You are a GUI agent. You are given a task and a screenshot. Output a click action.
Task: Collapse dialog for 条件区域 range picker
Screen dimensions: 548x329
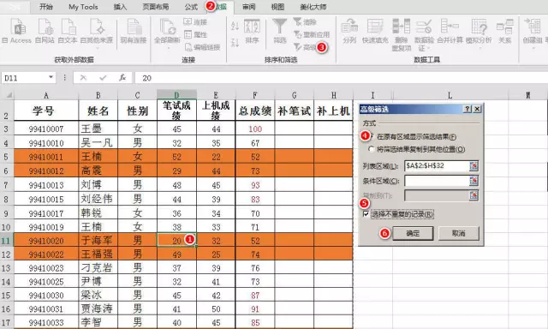[x=474, y=181]
